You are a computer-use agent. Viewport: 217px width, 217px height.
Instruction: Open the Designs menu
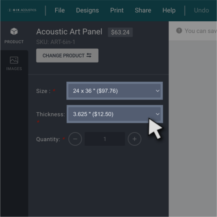tap(87, 10)
